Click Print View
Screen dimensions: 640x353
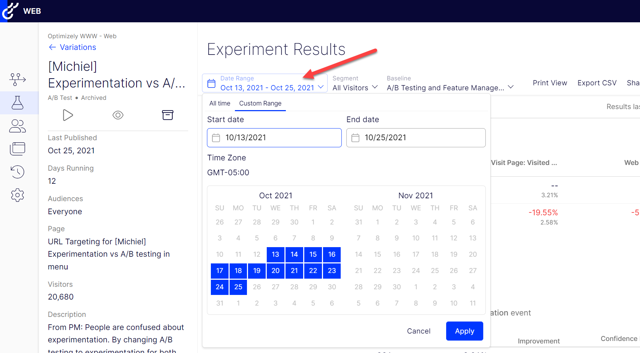coord(550,83)
